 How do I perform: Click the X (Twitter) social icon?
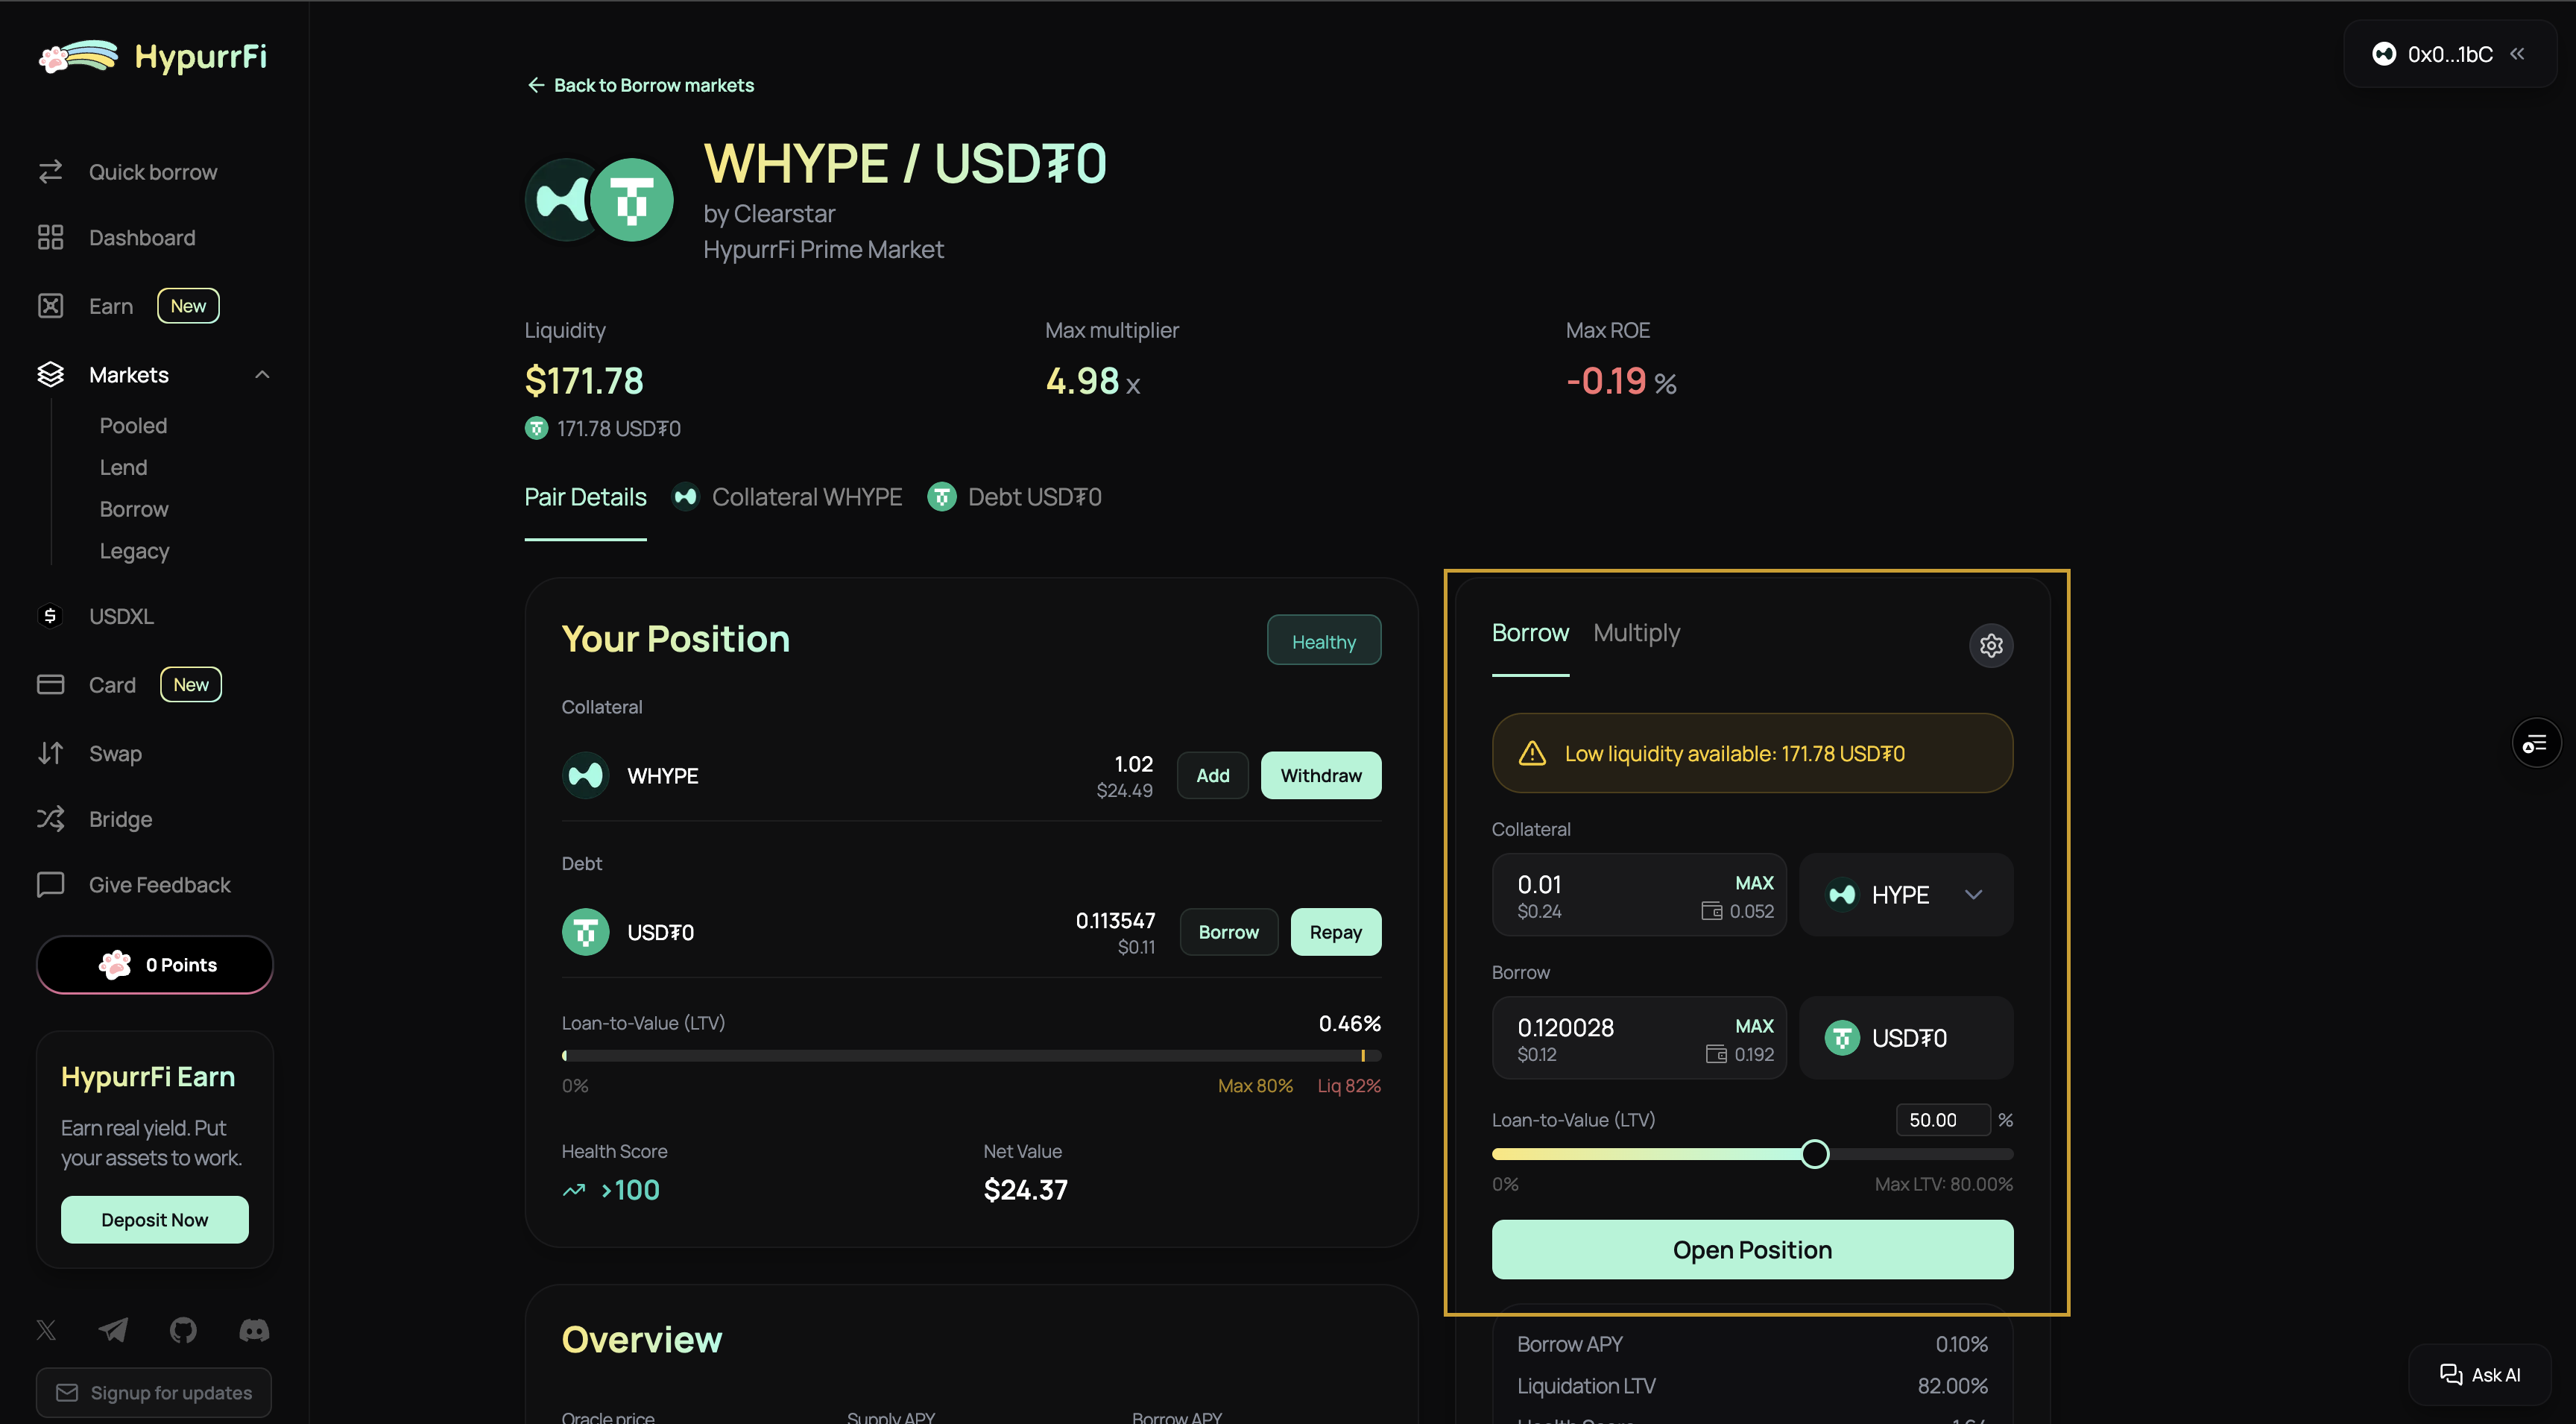[x=46, y=1330]
